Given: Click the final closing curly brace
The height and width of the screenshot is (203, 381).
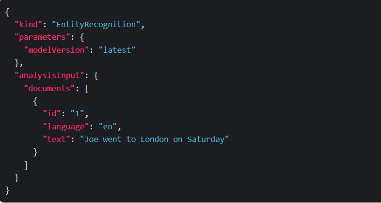Looking at the screenshot, I should 7,190.
